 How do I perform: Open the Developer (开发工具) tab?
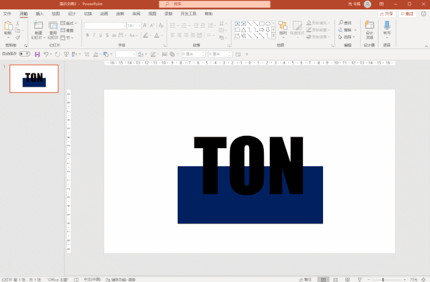(188, 13)
